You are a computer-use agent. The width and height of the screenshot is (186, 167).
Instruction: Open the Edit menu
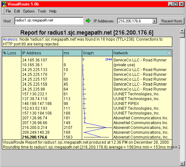(x=17, y=11)
